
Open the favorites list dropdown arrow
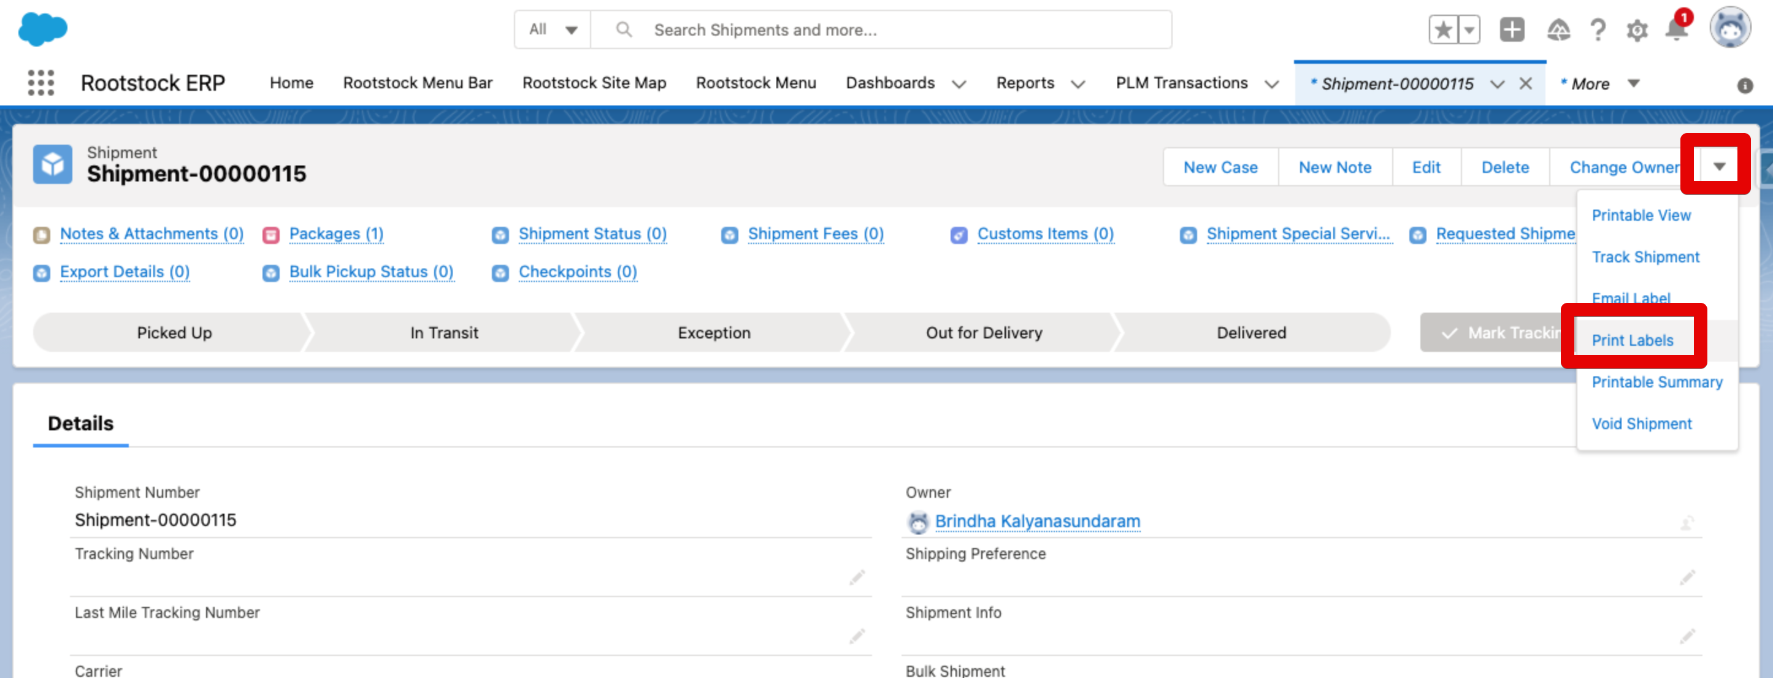1469,30
